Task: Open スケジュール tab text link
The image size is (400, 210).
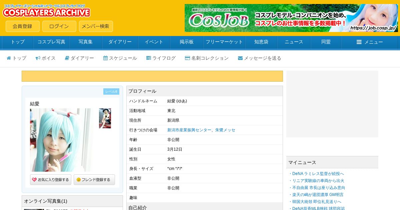Action: [x=123, y=58]
